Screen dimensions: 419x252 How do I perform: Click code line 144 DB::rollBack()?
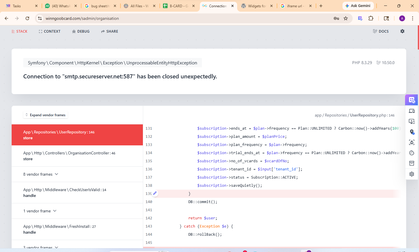click(x=205, y=234)
